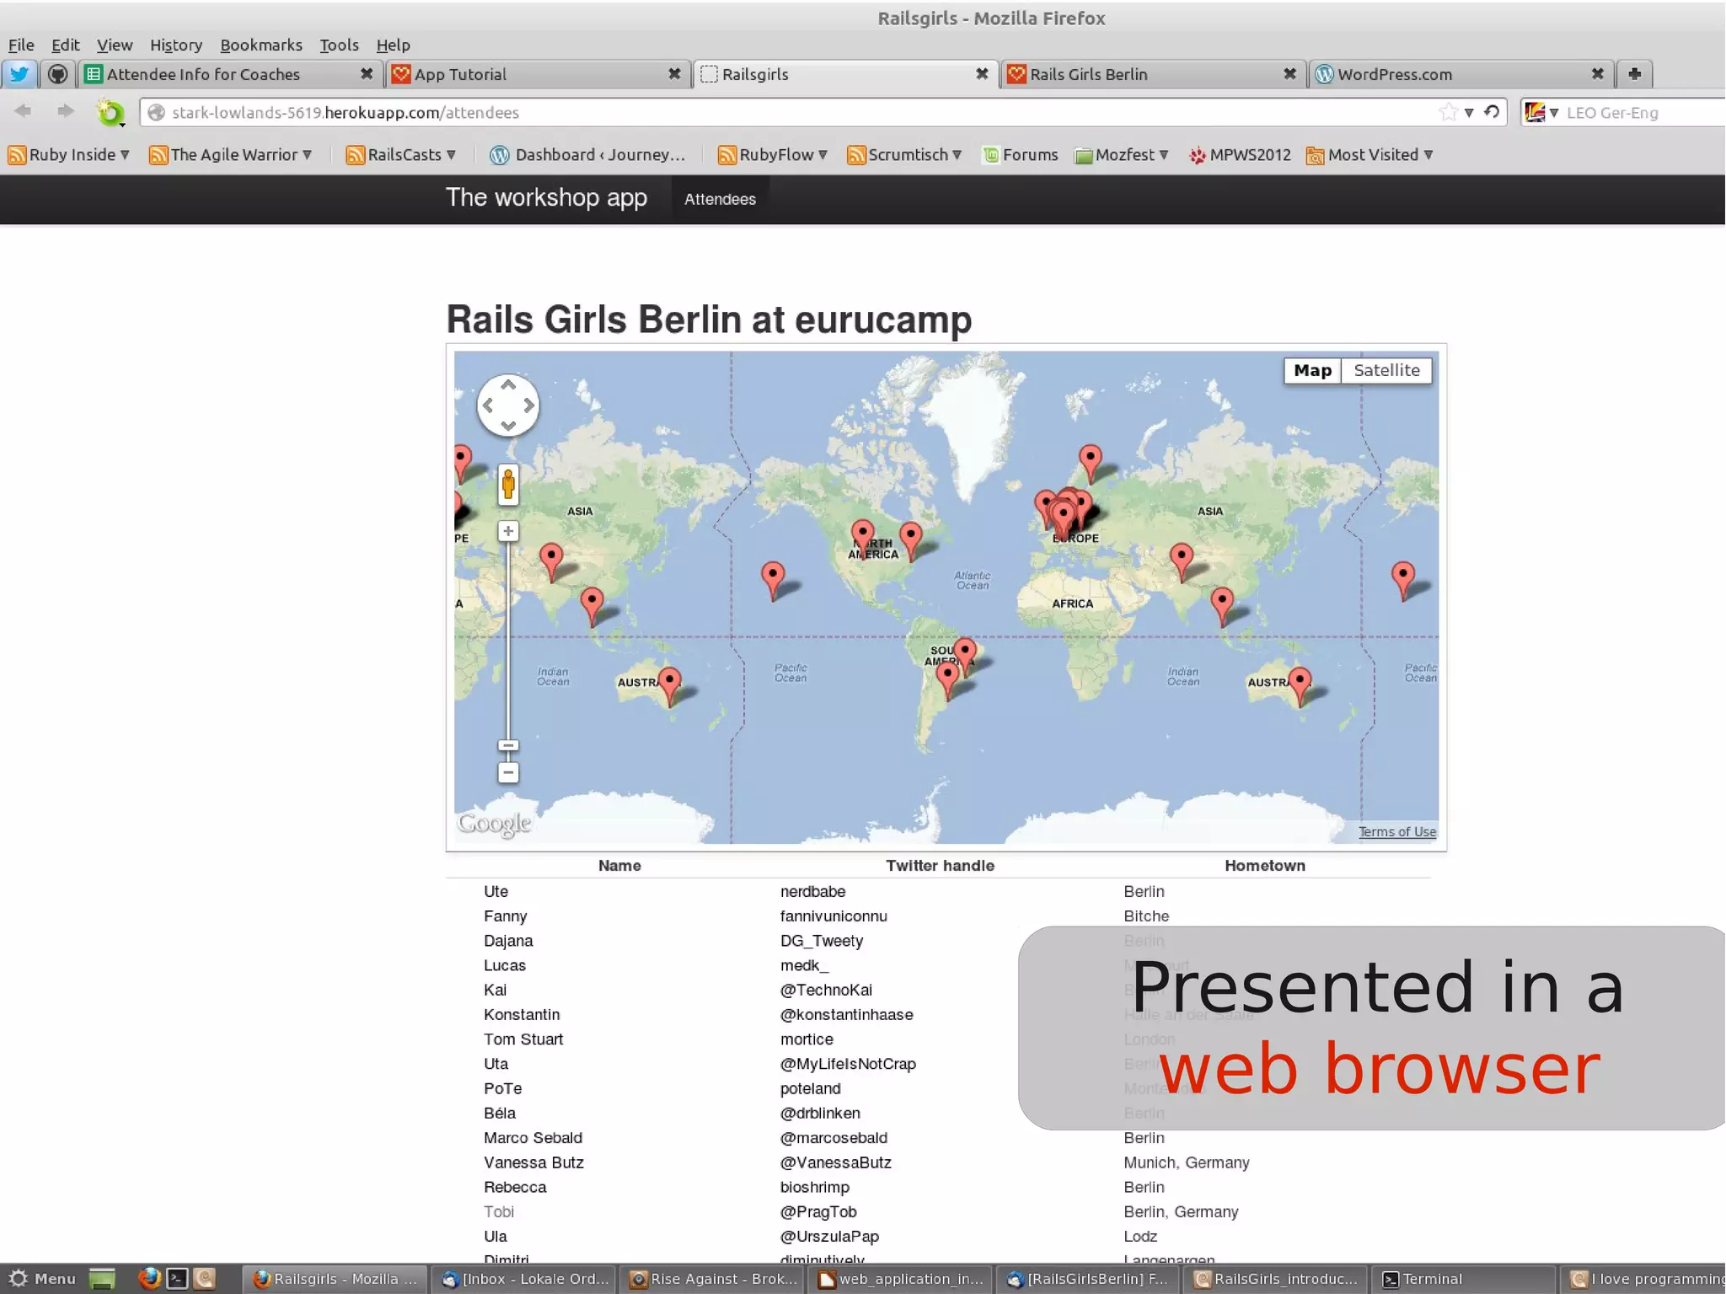1726x1294 pixels.
Task: Expand the Most Visited bookmarks dropdown
Action: click(1370, 154)
